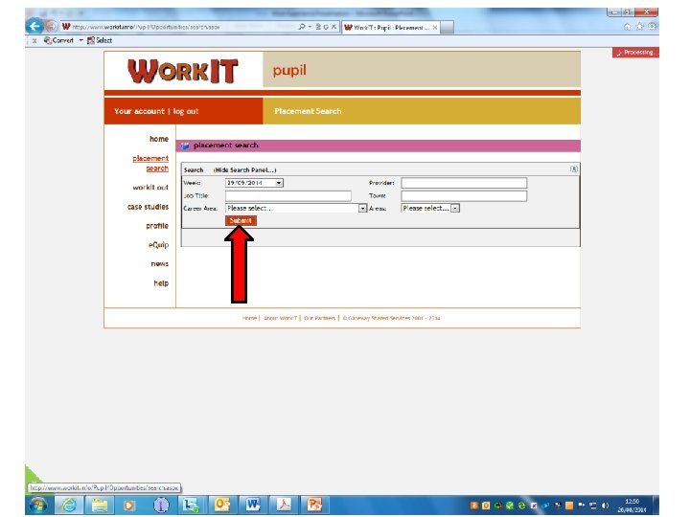Click the Job Title input field
690x517 pixels.
(x=288, y=195)
